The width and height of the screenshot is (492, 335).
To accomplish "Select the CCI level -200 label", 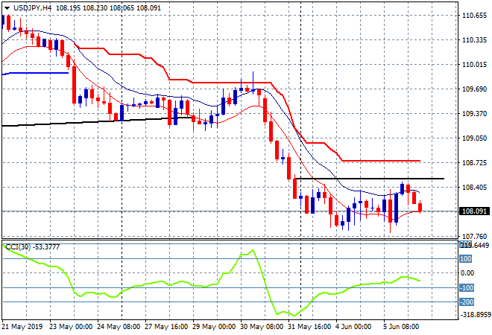I will point(467,302).
